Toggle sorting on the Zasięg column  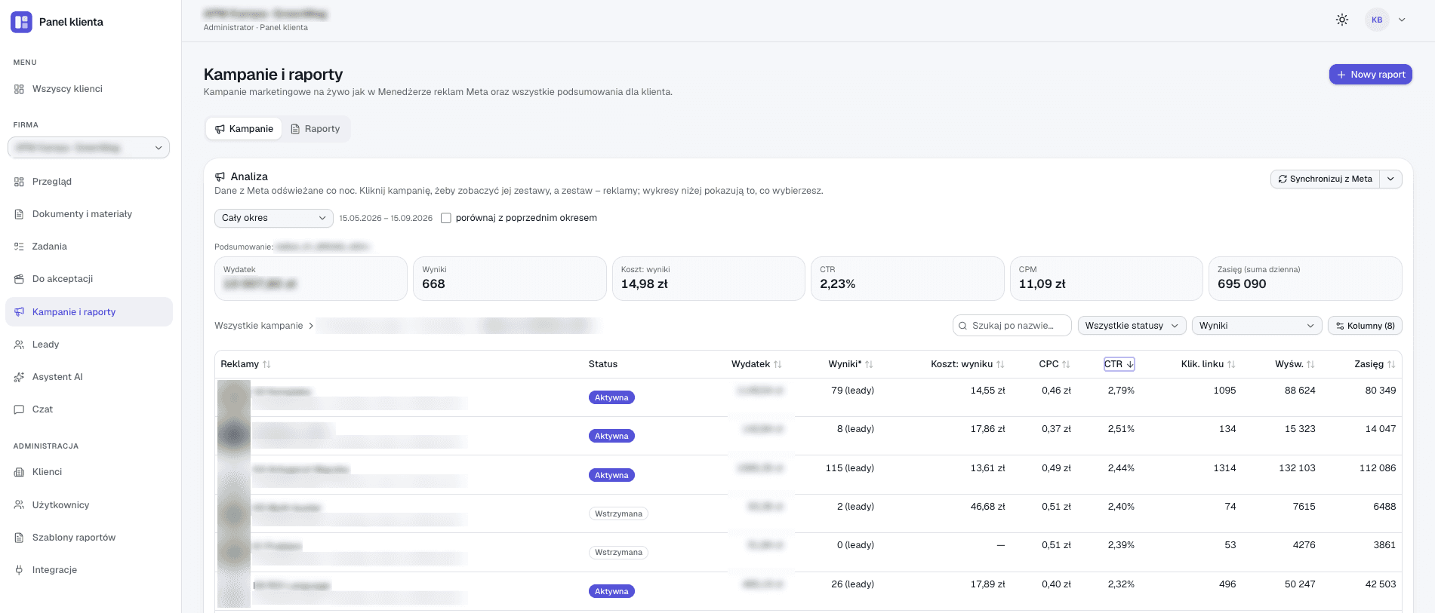1391,364
